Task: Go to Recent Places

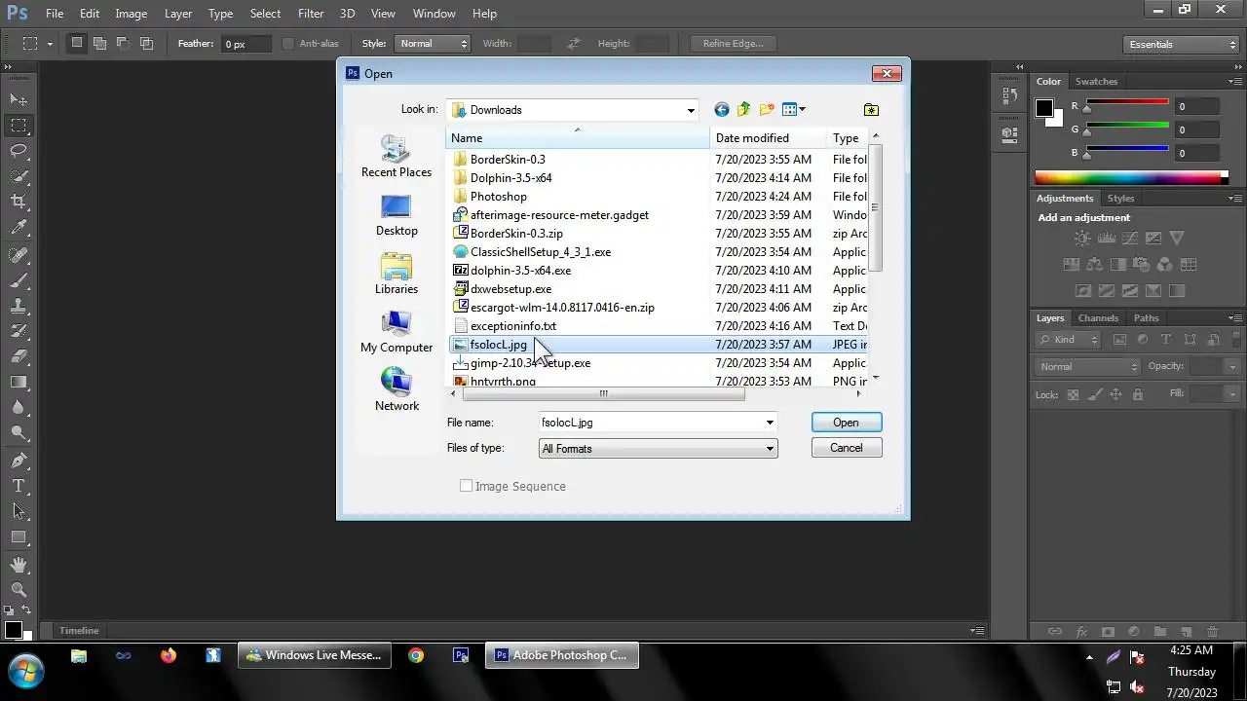Action: coord(396,157)
